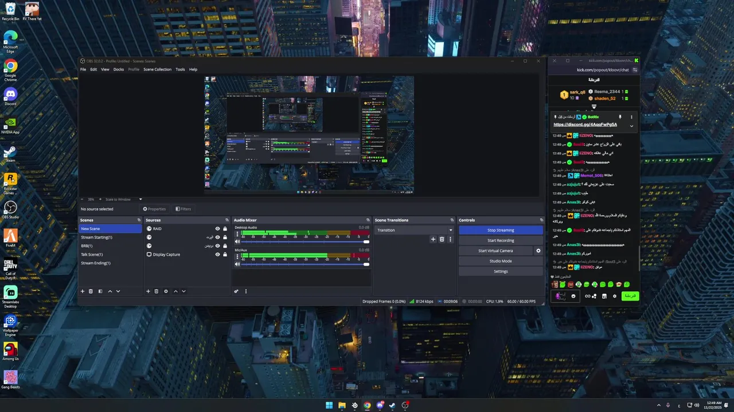Open the discord.gg link in chat
Image resolution: width=734 pixels, height=412 pixels.
[585, 124]
